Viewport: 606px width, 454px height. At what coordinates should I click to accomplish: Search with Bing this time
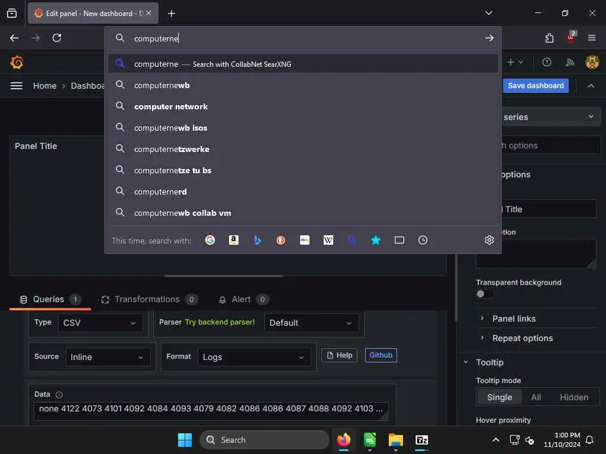click(x=257, y=240)
